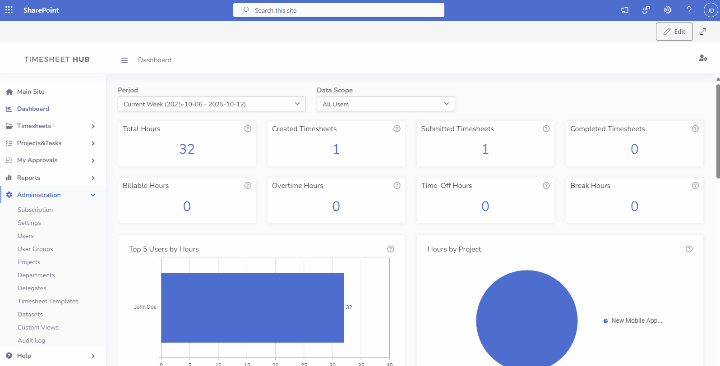
Task: Open Audit Log in Administration
Action: (x=32, y=341)
